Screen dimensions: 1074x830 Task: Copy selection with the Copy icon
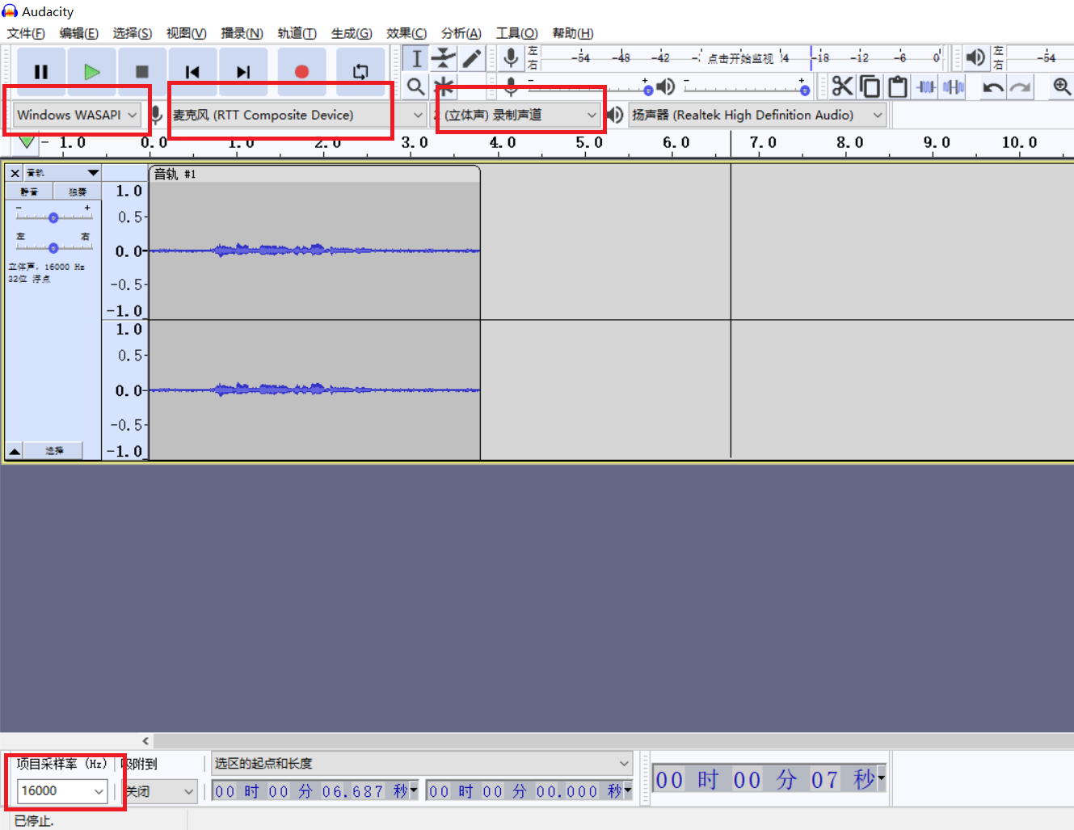coord(870,86)
